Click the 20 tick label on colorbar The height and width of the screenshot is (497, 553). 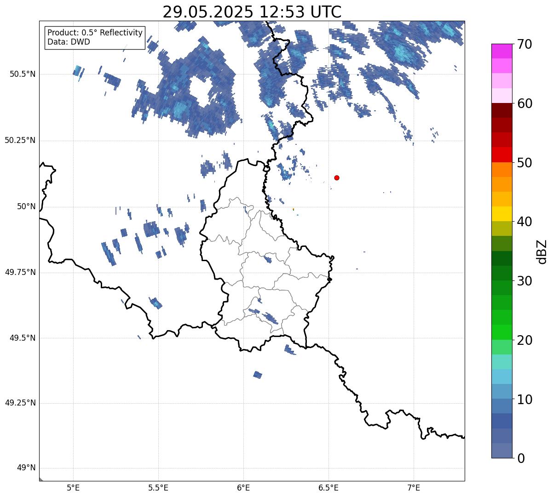click(x=524, y=340)
